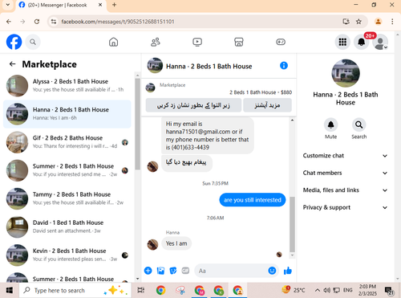Open Alyssa · 2 Beds 1 Bath House chat

tap(67, 85)
